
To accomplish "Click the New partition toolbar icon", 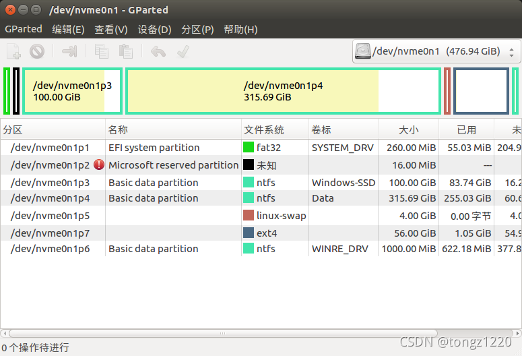I will (x=13, y=51).
